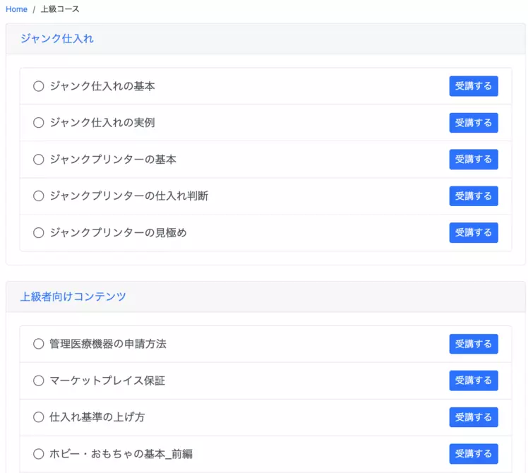Screen dimensions: 528x473
Task: Start 管理医療機器の申請方法 using 受講する button
Action: point(474,344)
